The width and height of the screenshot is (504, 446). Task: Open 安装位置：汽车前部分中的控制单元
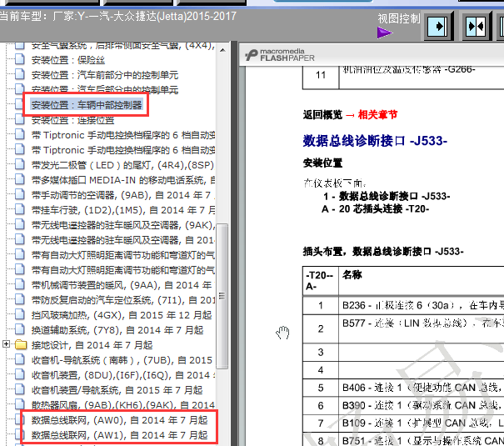click(105, 75)
